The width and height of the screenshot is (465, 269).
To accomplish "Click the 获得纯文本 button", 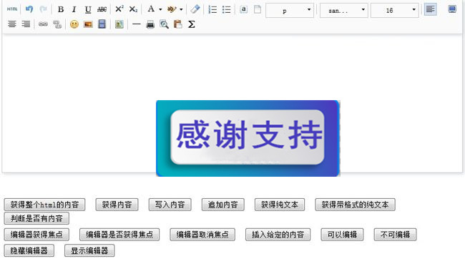I will 280,205.
